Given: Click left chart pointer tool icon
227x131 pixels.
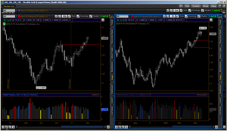Looking at the screenshot, I should [x=13, y=127].
